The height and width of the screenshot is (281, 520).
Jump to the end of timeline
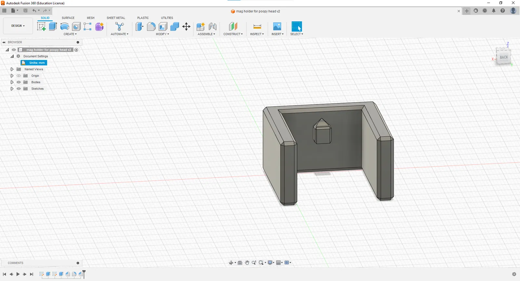[x=32, y=274]
